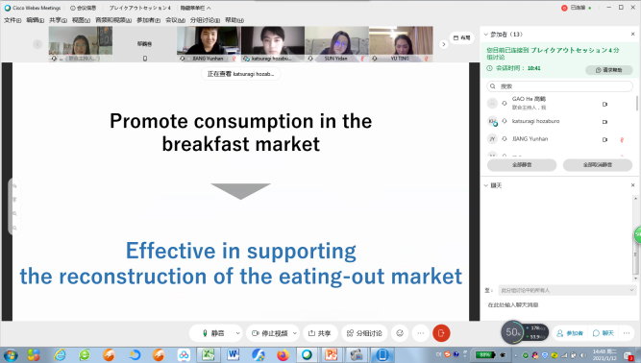Open more options ellipsis in meeting controls
Viewport: 641px width, 363px height.
coord(421,333)
